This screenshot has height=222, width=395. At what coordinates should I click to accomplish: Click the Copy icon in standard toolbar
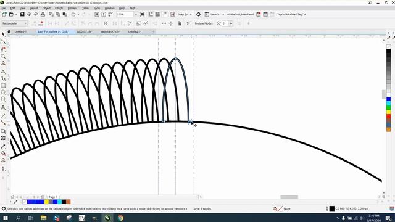(x=58, y=14)
